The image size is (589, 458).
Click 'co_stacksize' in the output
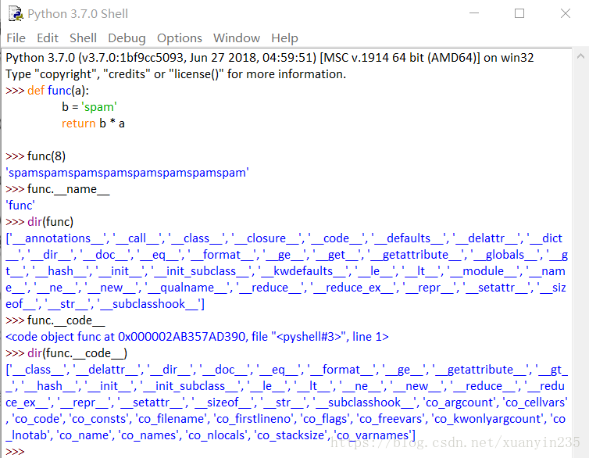tap(291, 435)
